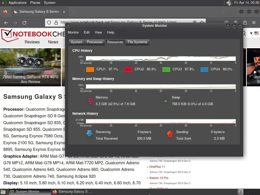This screenshot has width=260, height=195.
Task: Open the System menu in top panel
Action: (x=50, y=3)
